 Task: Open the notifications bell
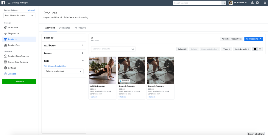[x=252, y=3]
